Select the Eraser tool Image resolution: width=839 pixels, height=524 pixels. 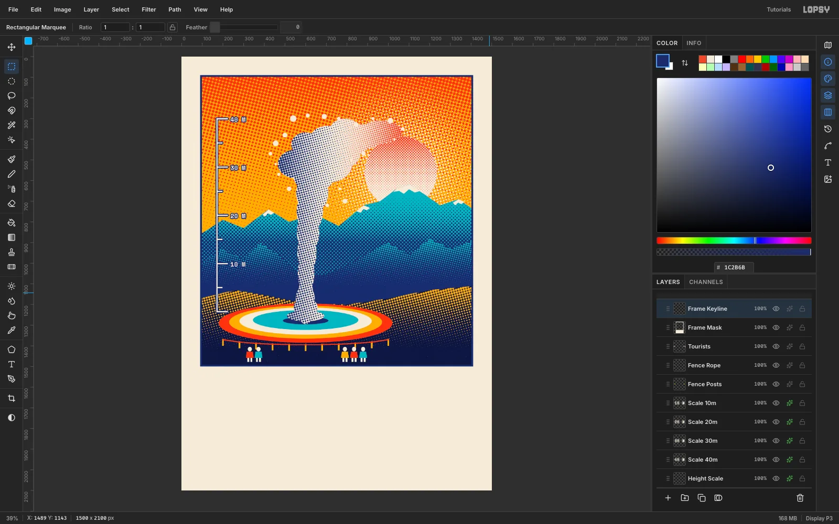point(12,204)
